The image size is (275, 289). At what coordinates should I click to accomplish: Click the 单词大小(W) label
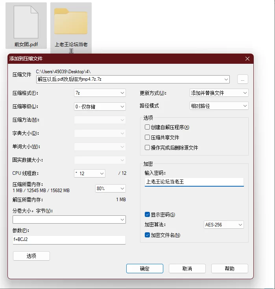pyautogui.click(x=26, y=147)
